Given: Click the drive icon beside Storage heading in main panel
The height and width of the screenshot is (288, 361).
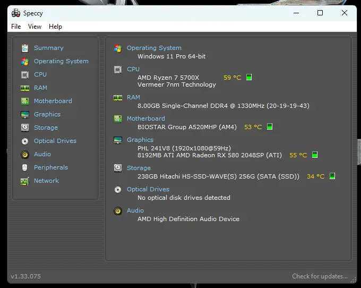Looking at the screenshot, I should point(118,168).
